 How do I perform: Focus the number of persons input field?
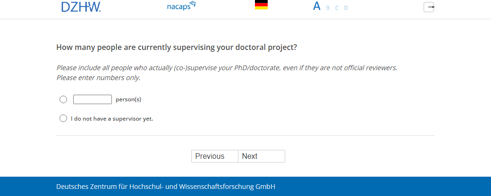93,99
